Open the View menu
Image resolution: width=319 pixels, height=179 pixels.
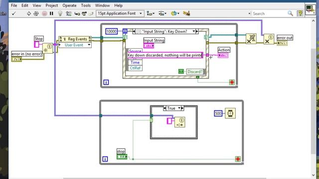coord(37,5)
